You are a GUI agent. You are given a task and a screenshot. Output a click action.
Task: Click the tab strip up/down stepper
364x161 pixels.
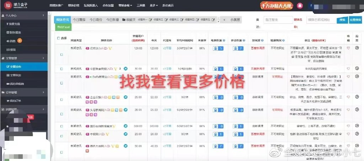pyautogui.click(x=218, y=20)
